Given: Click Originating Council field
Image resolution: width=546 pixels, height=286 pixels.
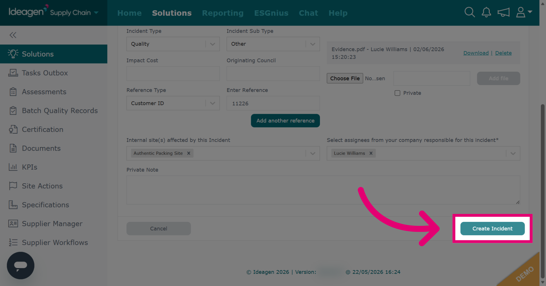Looking at the screenshot, I should pos(273,73).
